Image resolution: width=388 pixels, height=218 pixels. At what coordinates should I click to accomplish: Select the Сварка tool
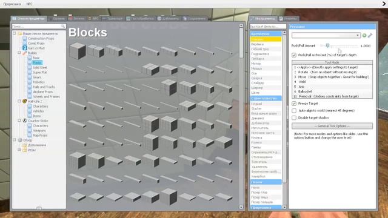tap(266, 78)
